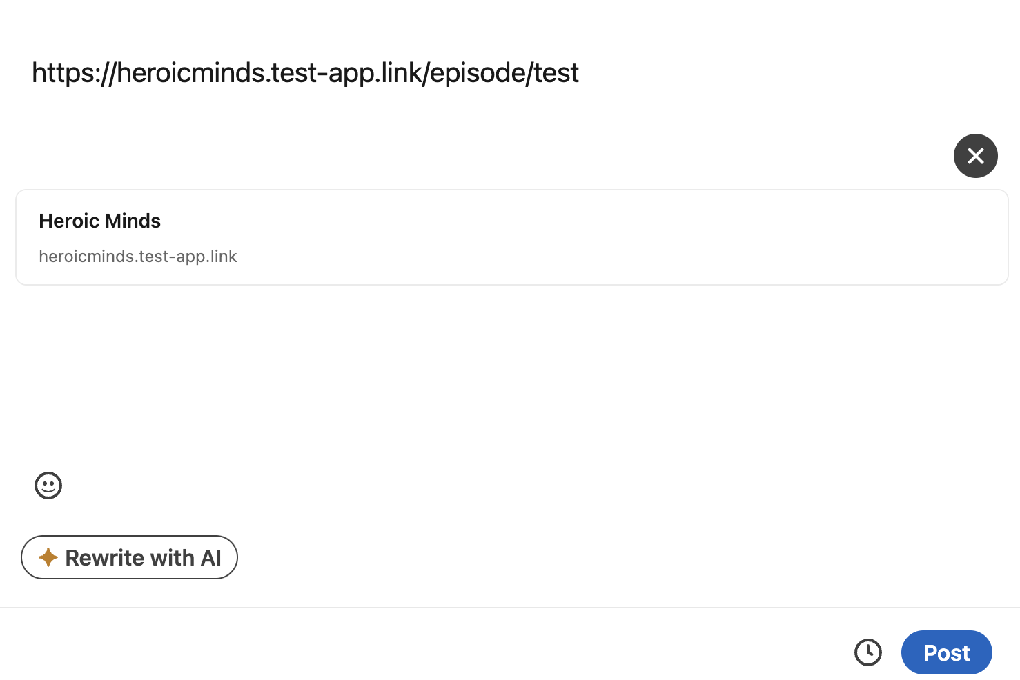
Task: Click the heroicminds.test-app.link domain in preview card
Action: (x=137, y=257)
